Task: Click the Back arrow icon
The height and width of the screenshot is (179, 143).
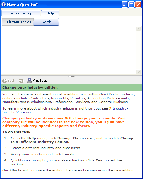Action: (x=5, y=81)
